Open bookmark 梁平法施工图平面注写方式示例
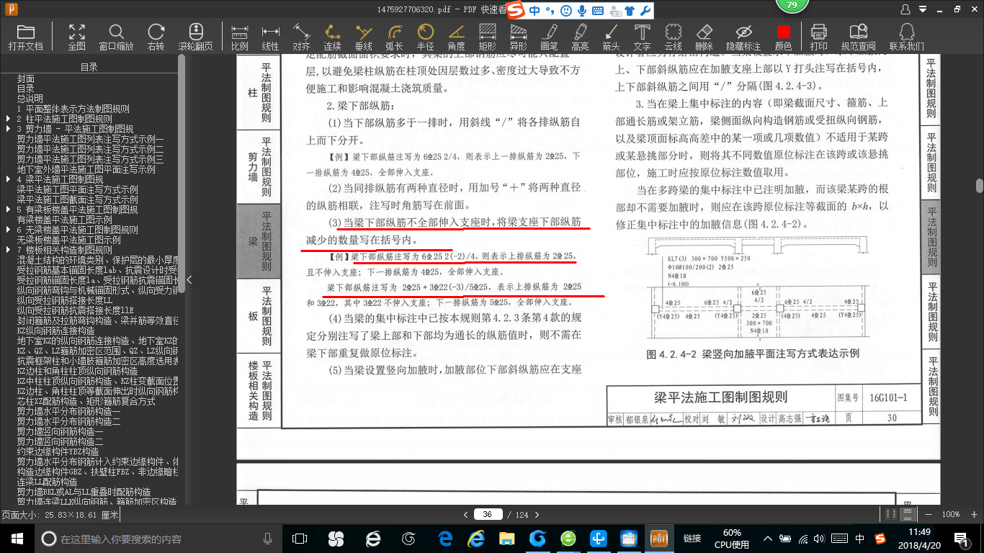The height and width of the screenshot is (553, 984). click(x=78, y=189)
